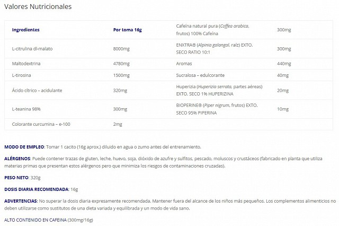Click the Por toma 16g header
The height and width of the screenshot is (226, 339).
pos(127,30)
